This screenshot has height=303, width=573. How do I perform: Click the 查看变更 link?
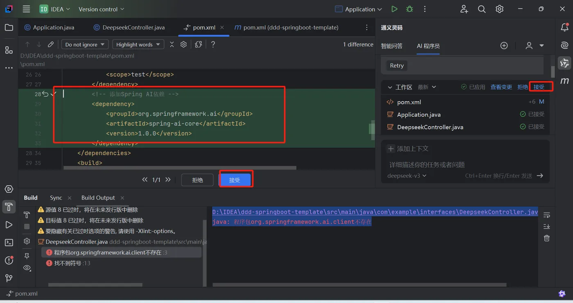tap(501, 87)
